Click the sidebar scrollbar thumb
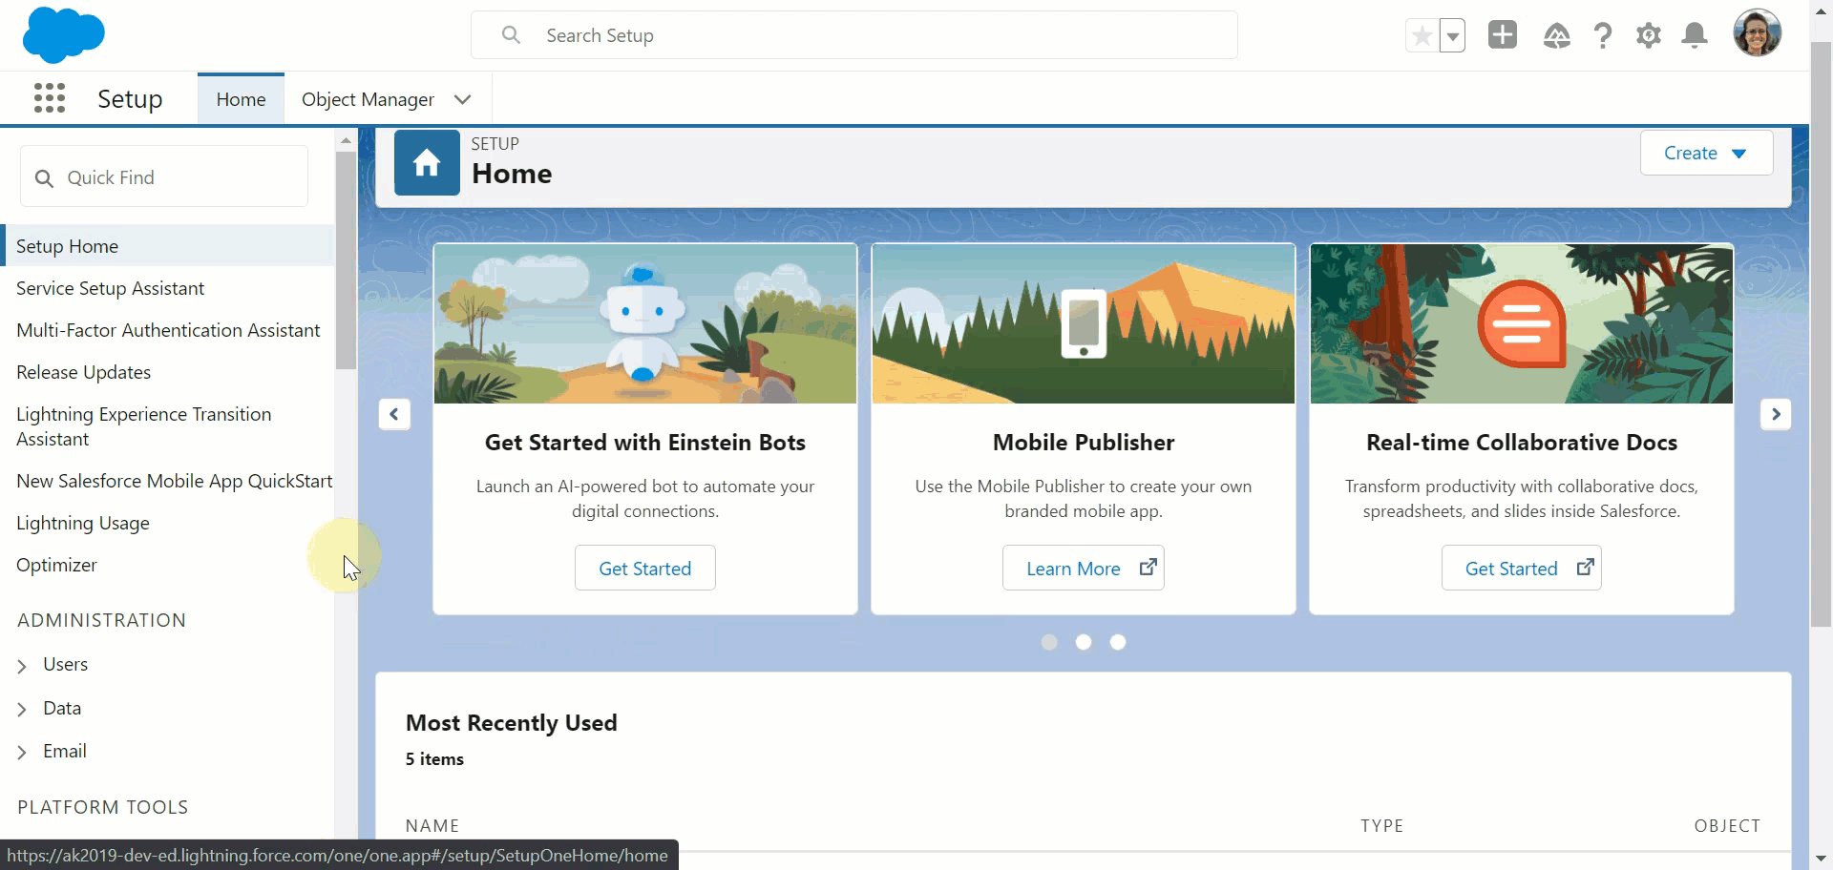 click(x=346, y=259)
